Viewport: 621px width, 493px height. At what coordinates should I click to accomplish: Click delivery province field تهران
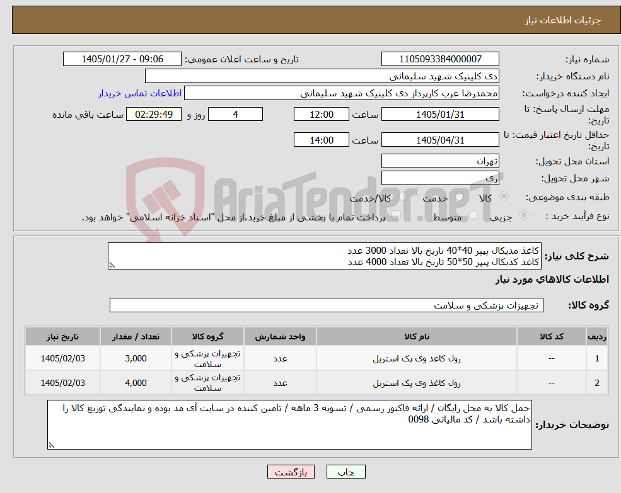point(440,161)
